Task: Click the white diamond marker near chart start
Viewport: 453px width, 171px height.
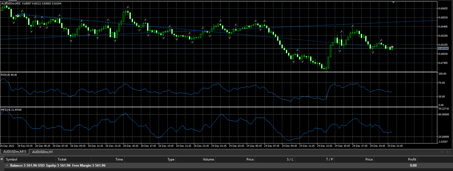Action: point(18,16)
